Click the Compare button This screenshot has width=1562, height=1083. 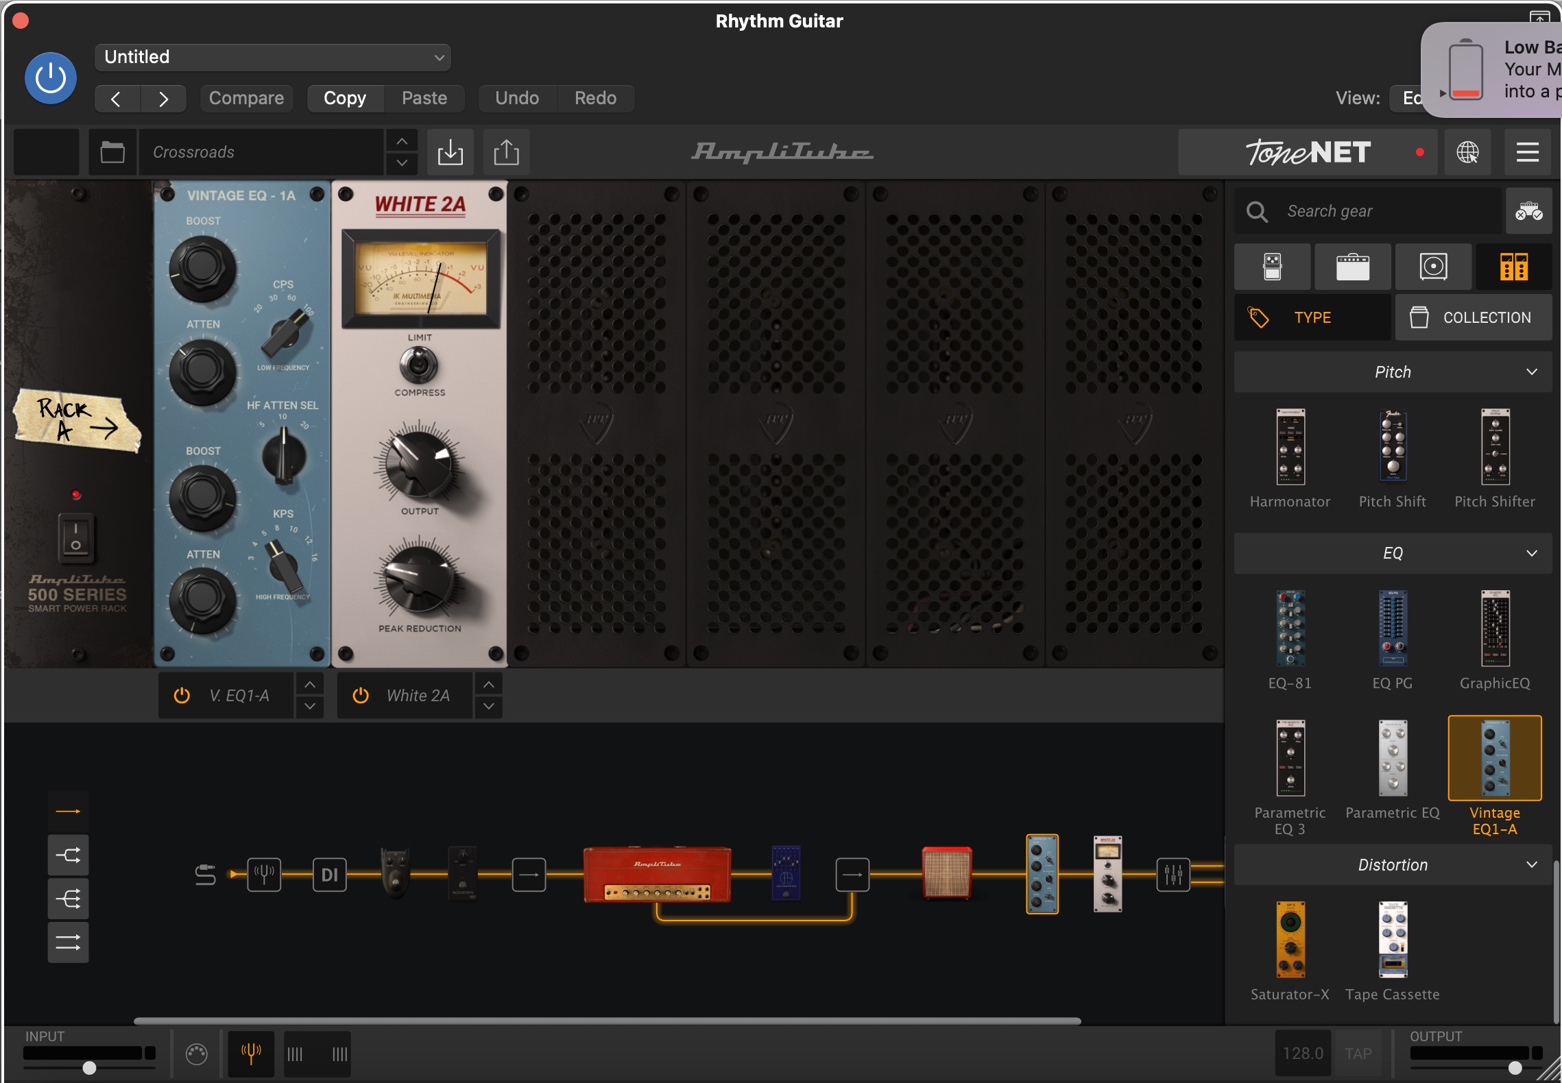[x=246, y=99]
